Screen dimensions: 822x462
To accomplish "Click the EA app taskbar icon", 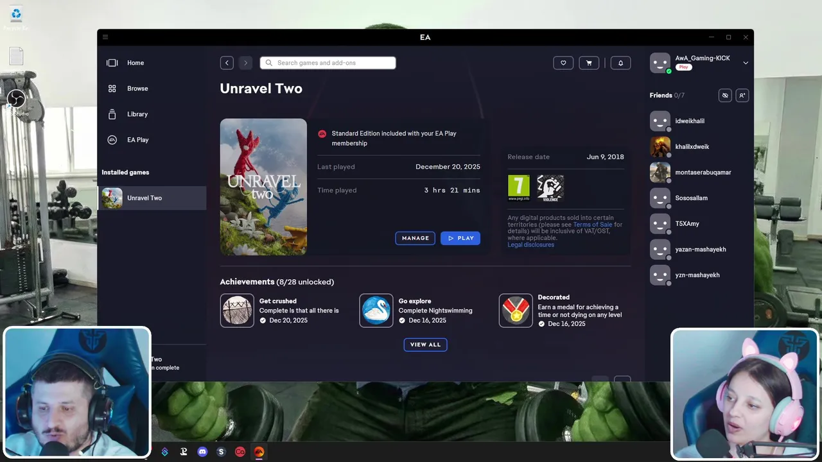I will pyautogui.click(x=259, y=452).
